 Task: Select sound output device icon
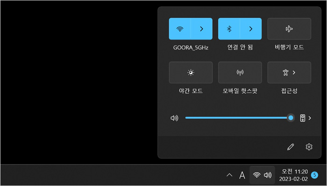303,118
